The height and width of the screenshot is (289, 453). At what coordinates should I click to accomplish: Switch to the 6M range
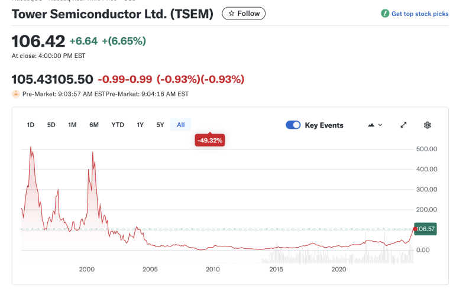pyautogui.click(x=94, y=125)
